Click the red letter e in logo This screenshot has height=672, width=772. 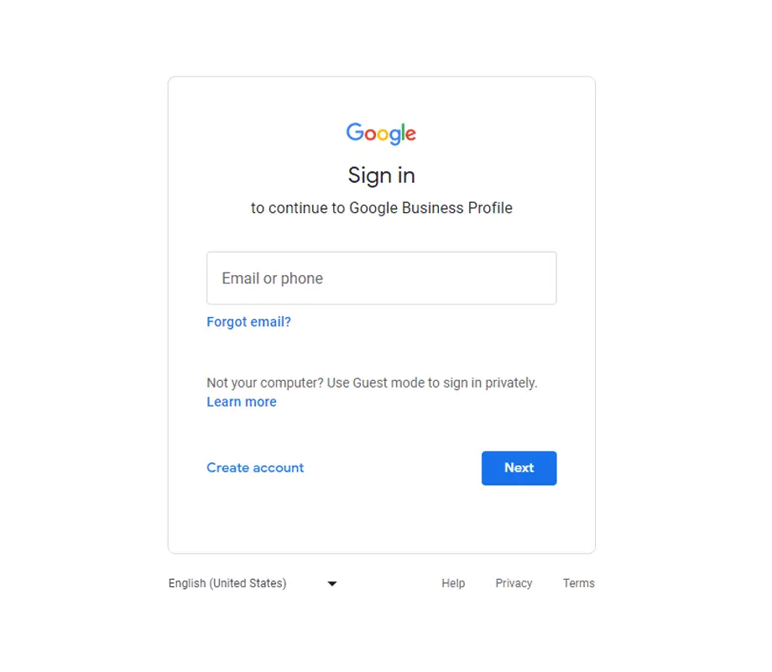(x=411, y=134)
